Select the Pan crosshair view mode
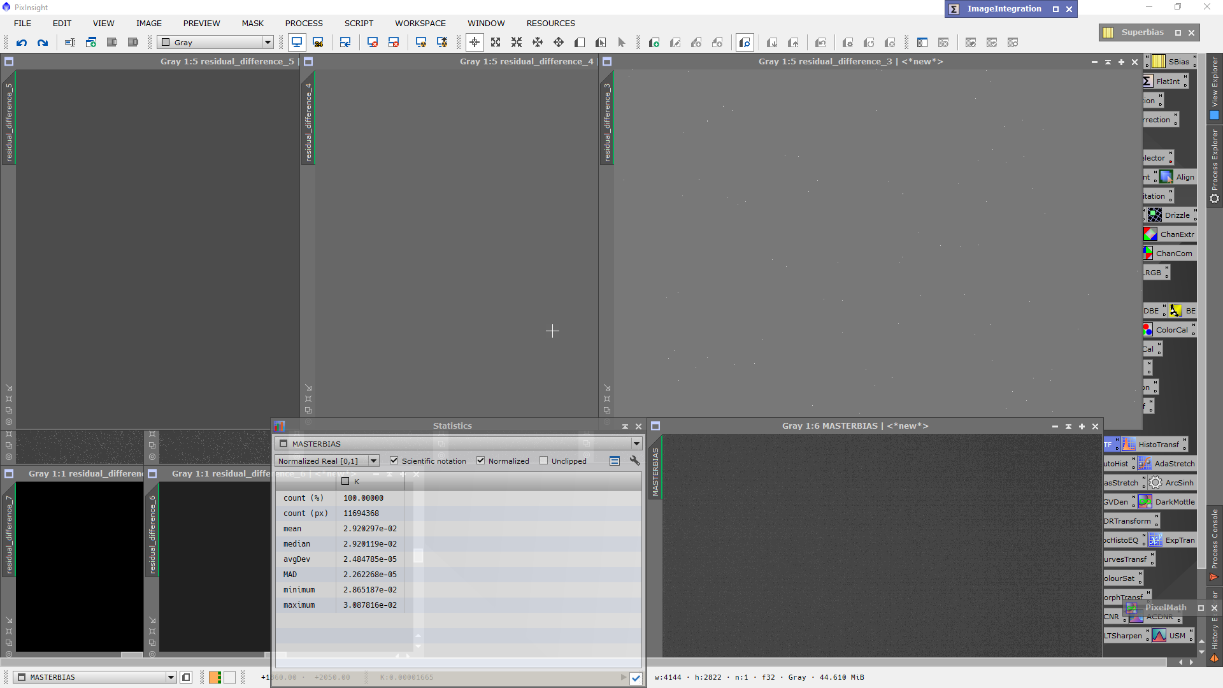This screenshot has height=688, width=1223. coord(475,43)
